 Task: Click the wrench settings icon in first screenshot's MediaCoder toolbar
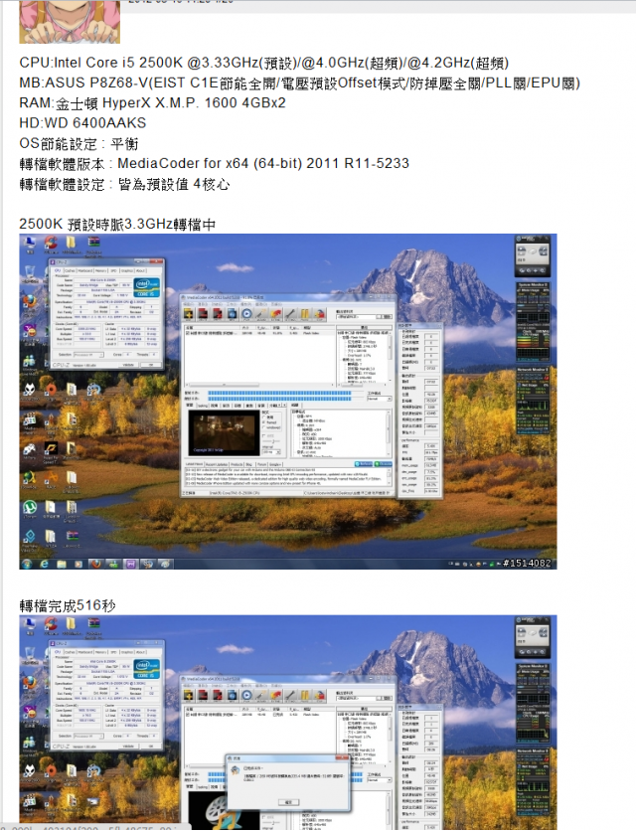click(290, 314)
